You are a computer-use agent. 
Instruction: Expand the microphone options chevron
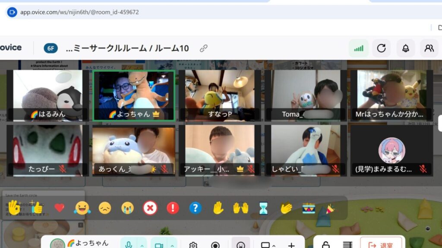point(141,245)
